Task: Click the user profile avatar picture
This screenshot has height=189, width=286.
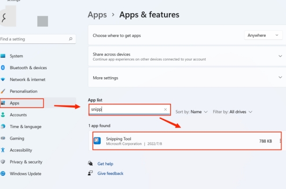Action: 7,16
